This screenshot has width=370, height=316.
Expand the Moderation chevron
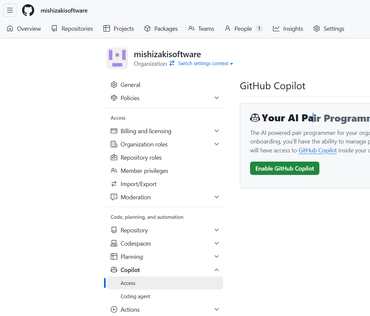point(217,197)
